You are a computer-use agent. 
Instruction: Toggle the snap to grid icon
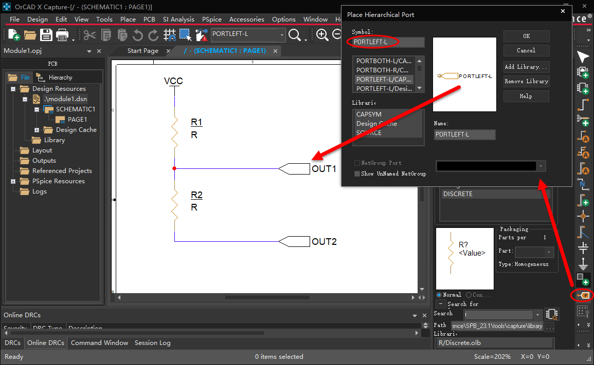tap(169, 35)
